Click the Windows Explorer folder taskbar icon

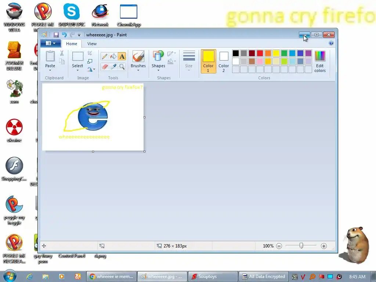(x=46, y=276)
